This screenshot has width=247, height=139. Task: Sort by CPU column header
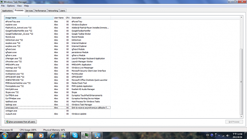(x=68, y=18)
